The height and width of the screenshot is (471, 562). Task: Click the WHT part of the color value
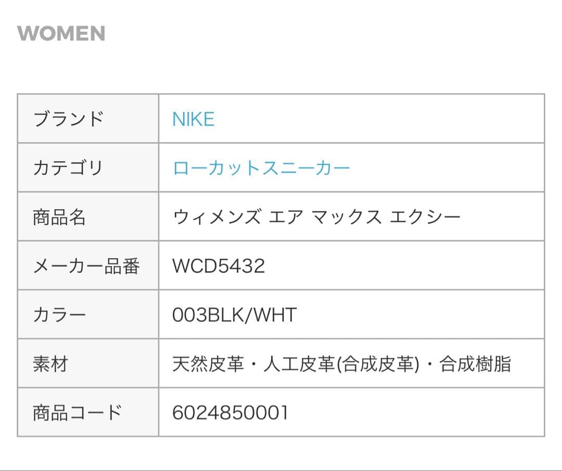275,315
